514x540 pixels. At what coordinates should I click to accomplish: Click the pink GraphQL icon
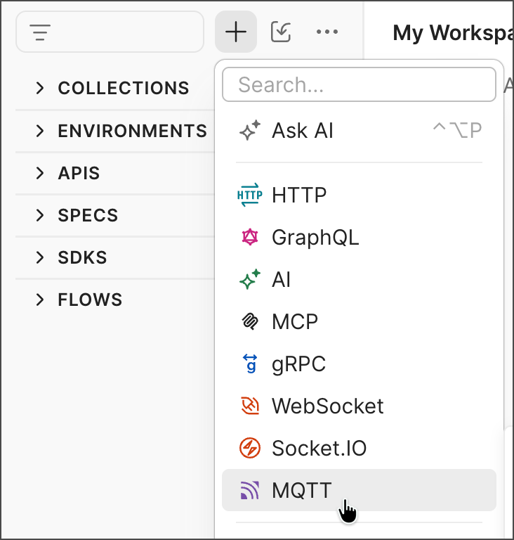click(250, 237)
